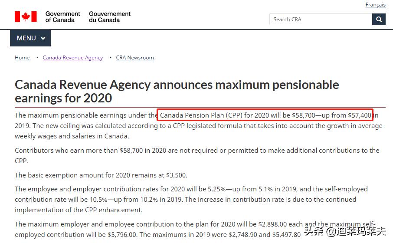
Task: Click the paragraph about contributors earning over $58,700
Action: click(x=197, y=155)
